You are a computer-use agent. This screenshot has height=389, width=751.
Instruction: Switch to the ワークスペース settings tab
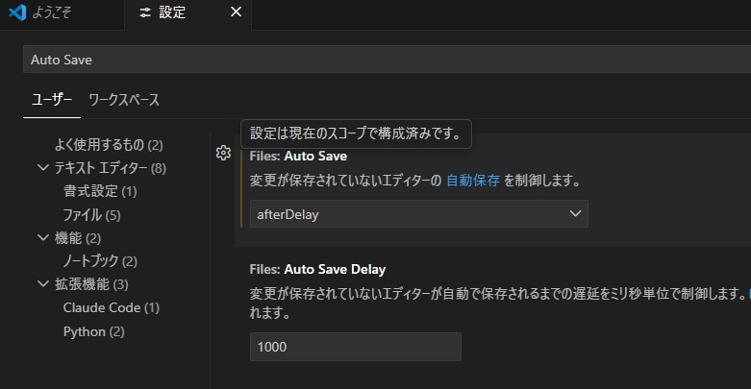123,100
